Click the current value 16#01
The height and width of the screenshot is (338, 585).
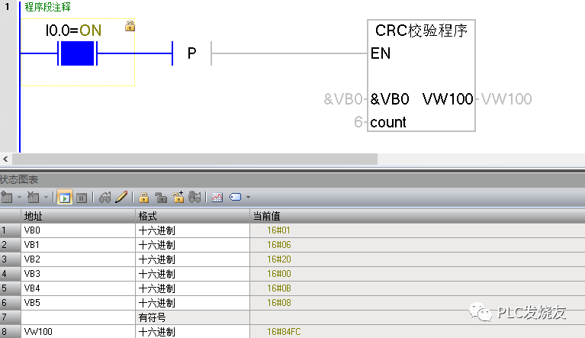point(278,230)
